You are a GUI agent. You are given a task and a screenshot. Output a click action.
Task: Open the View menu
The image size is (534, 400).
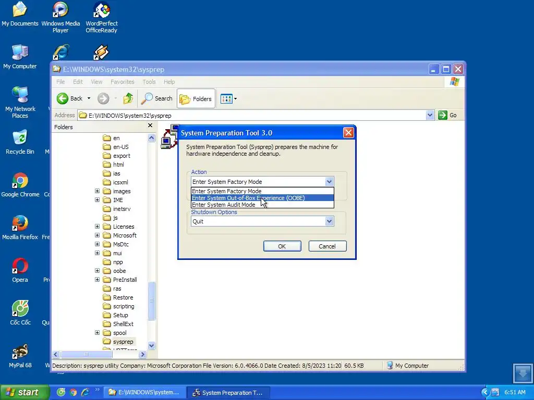pos(96,82)
